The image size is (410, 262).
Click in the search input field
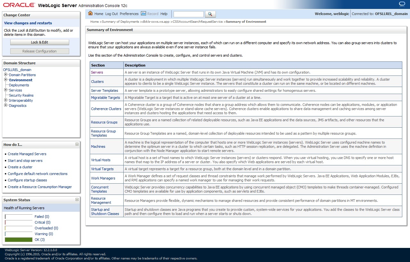pyautogui.click(x=188, y=14)
